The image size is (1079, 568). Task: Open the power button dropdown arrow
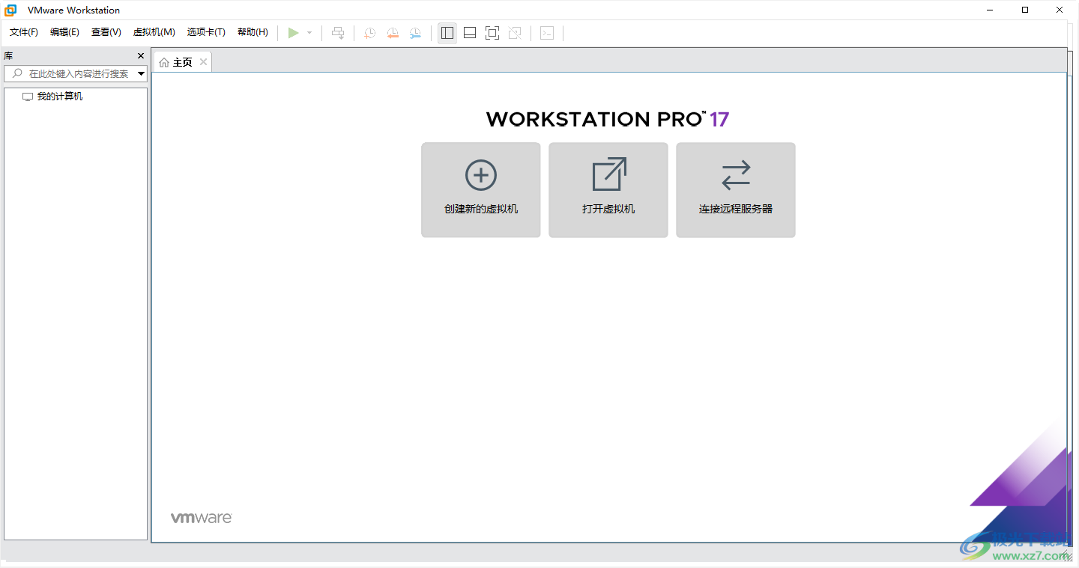click(x=309, y=32)
